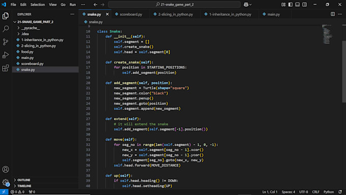Change encoding via UTF-8
This screenshot has width=346, height=195.
(303, 192)
